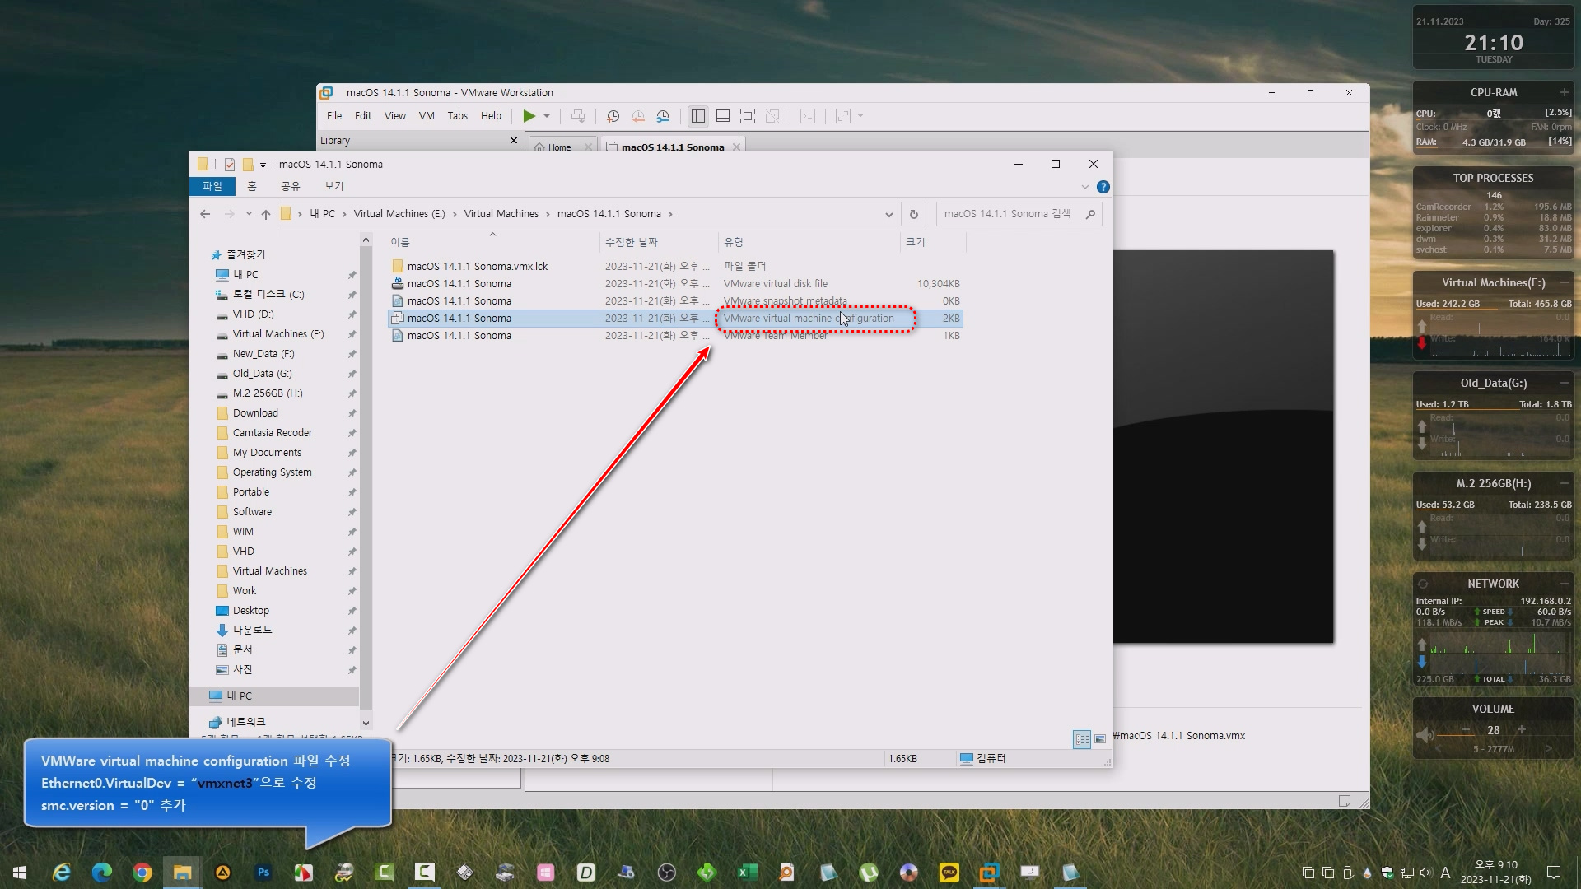Click Send Ctrl+Alt+Del icon in VMware toolbar
This screenshot has width=1581, height=889.
[578, 116]
